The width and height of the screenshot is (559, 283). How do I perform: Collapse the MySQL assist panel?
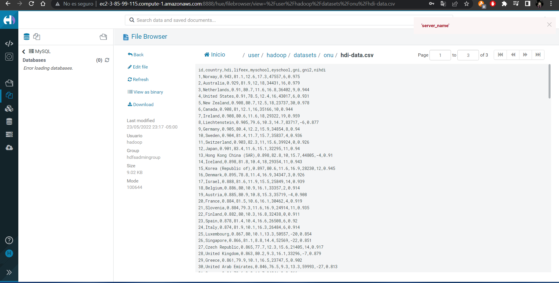pyautogui.click(x=24, y=51)
